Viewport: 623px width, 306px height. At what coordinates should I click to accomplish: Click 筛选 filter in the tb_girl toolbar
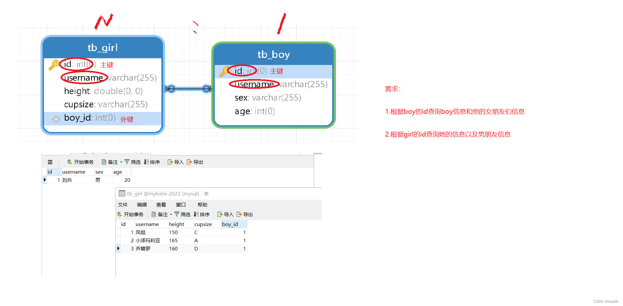tap(182, 214)
